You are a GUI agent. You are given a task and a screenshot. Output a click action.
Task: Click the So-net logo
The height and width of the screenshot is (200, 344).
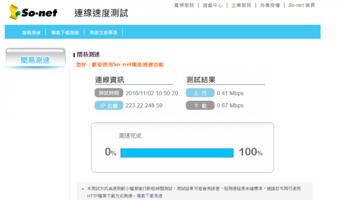(33, 12)
